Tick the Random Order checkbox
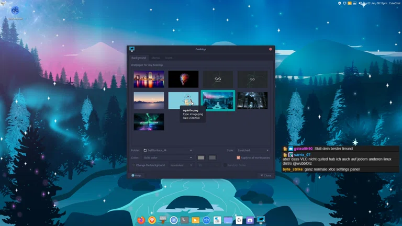Viewport: 402px width, 226px height. (225, 165)
